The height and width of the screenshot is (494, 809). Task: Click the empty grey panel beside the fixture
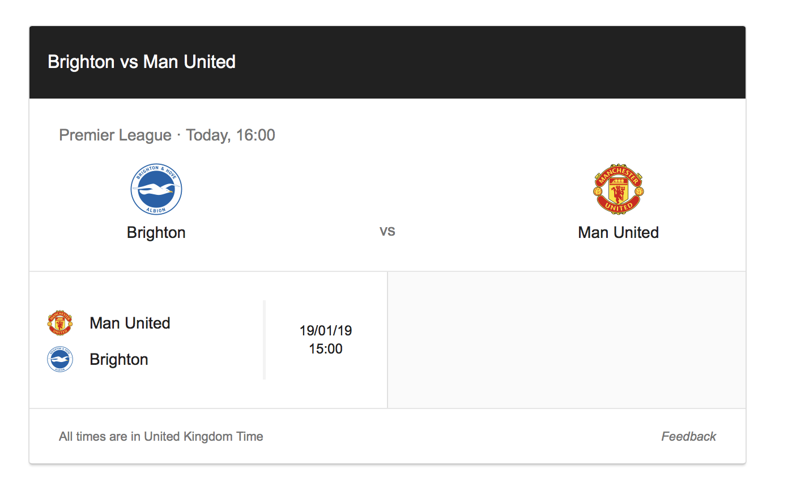567,340
